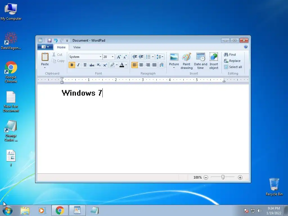Apply strikethrough formatting
The width and height of the screenshot is (288, 216).
point(92,65)
